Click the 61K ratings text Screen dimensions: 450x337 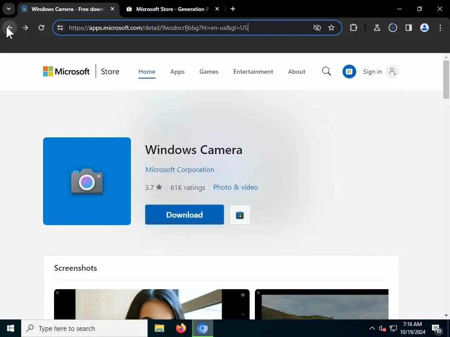point(188,188)
